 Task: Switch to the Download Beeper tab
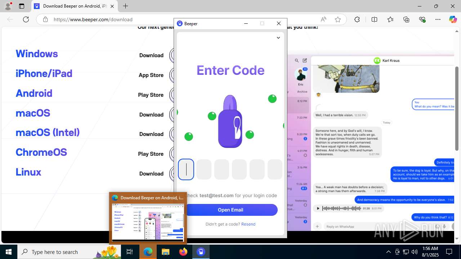pyautogui.click(x=75, y=6)
